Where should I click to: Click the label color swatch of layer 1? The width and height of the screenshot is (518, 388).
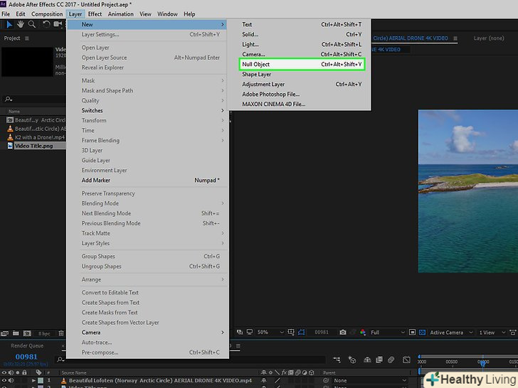coord(41,381)
